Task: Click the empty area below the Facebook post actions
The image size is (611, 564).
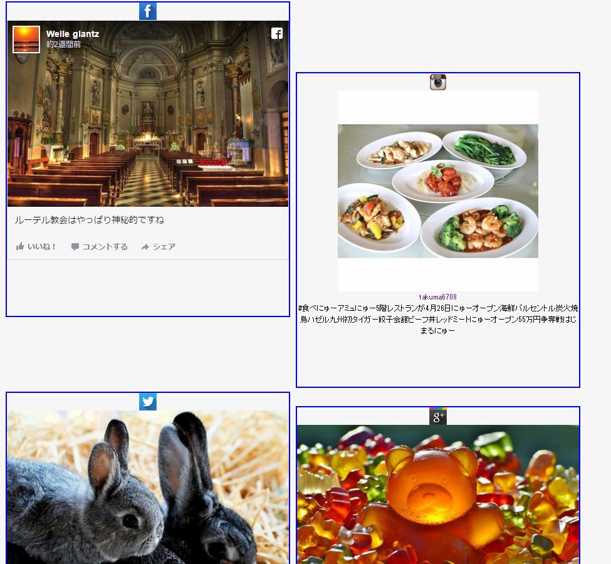Action: [147, 287]
